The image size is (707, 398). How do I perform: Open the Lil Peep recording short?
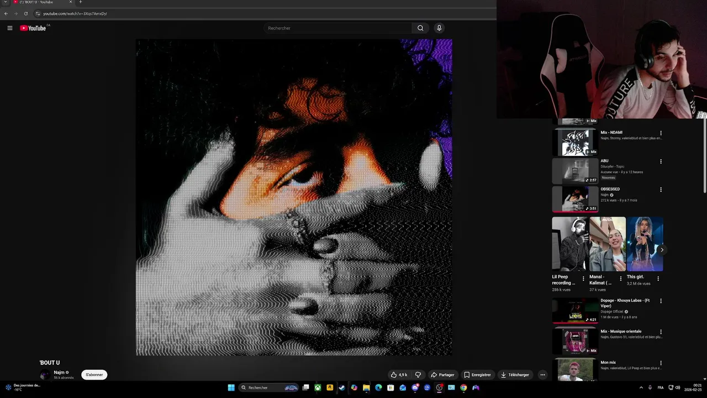(x=570, y=244)
